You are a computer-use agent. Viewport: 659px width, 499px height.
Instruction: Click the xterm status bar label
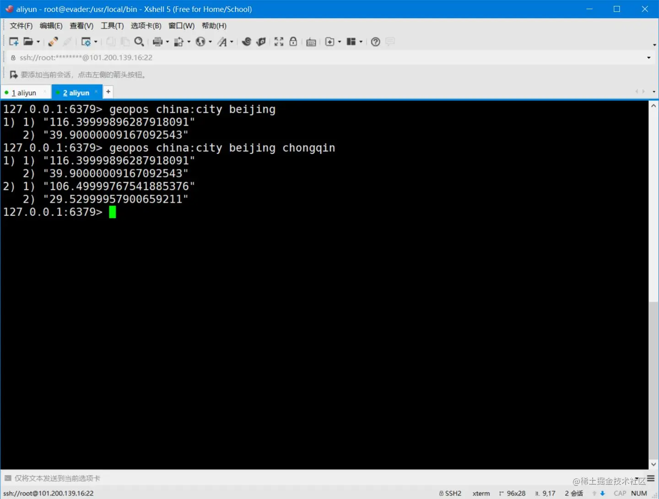click(481, 494)
